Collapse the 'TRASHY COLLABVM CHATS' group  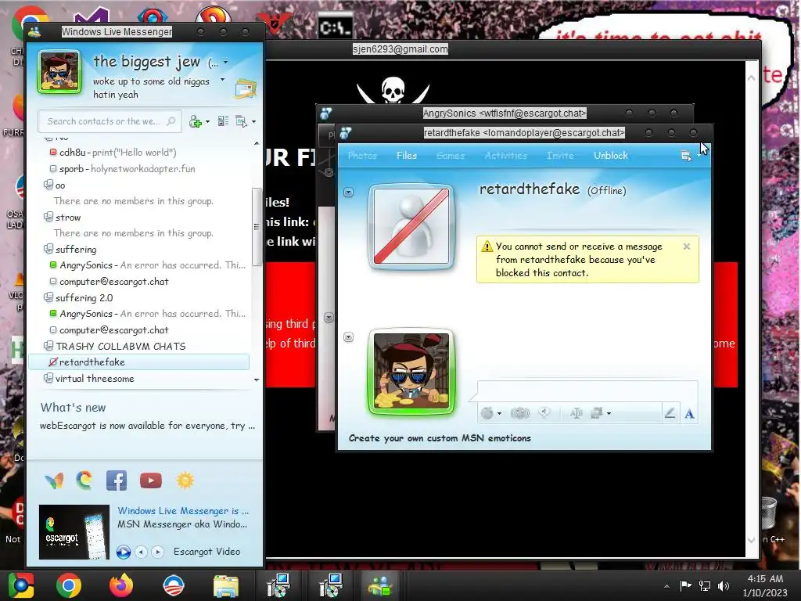pos(48,346)
